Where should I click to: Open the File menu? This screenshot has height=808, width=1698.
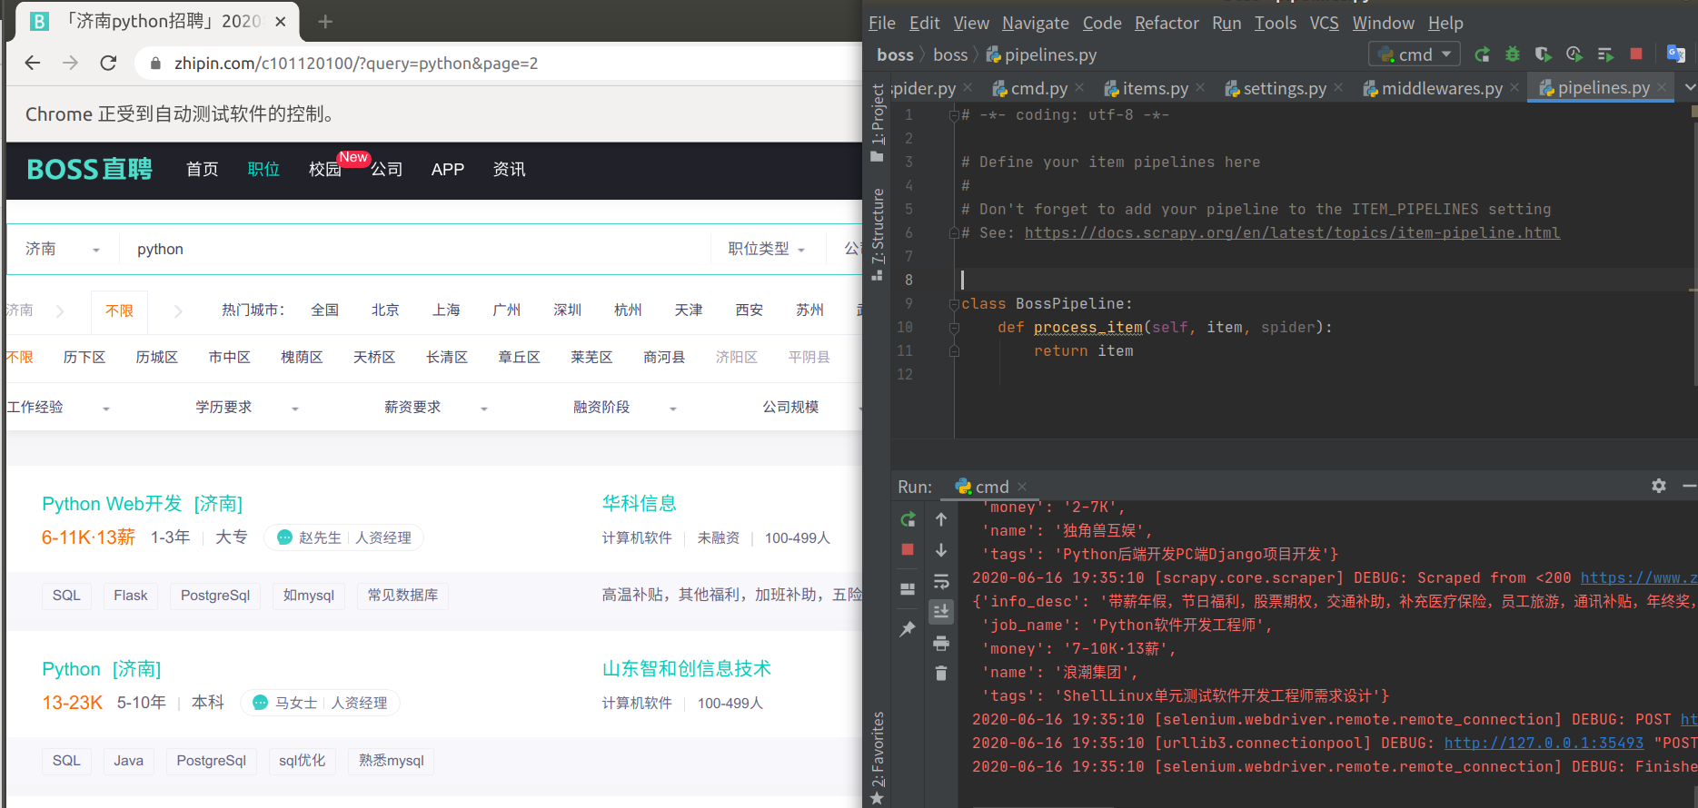[x=881, y=23]
